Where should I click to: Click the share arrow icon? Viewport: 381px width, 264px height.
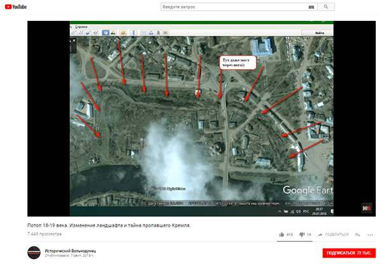coord(320,235)
